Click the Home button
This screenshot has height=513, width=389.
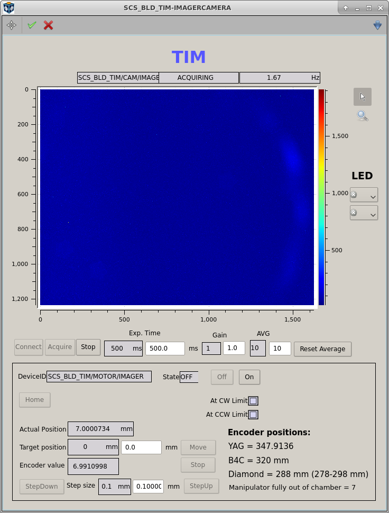35,400
